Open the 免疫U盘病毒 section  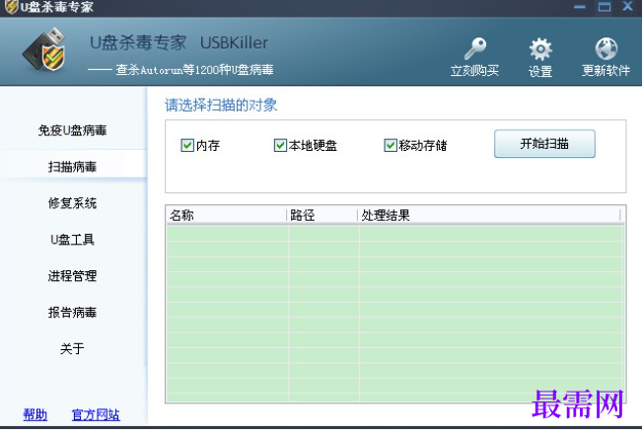pyautogui.click(x=72, y=130)
